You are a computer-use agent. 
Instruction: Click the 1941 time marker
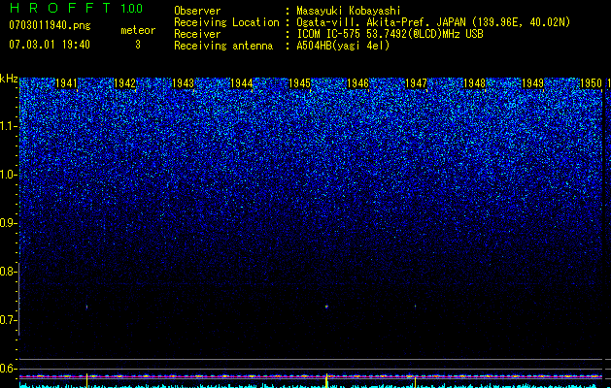coord(67,83)
